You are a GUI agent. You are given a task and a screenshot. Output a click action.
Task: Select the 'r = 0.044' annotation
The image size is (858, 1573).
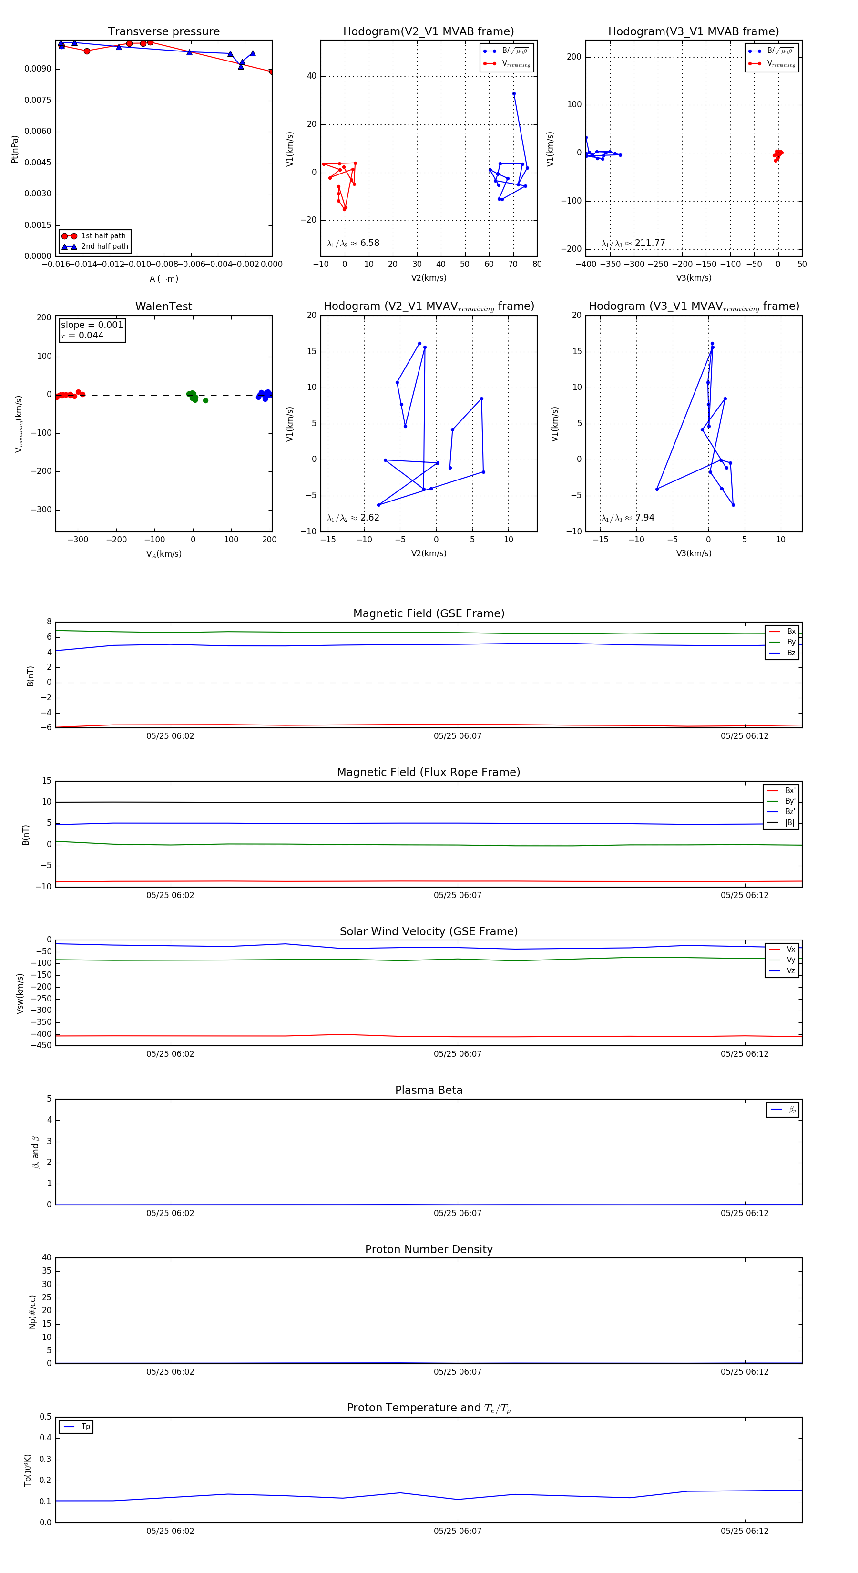pos(82,335)
